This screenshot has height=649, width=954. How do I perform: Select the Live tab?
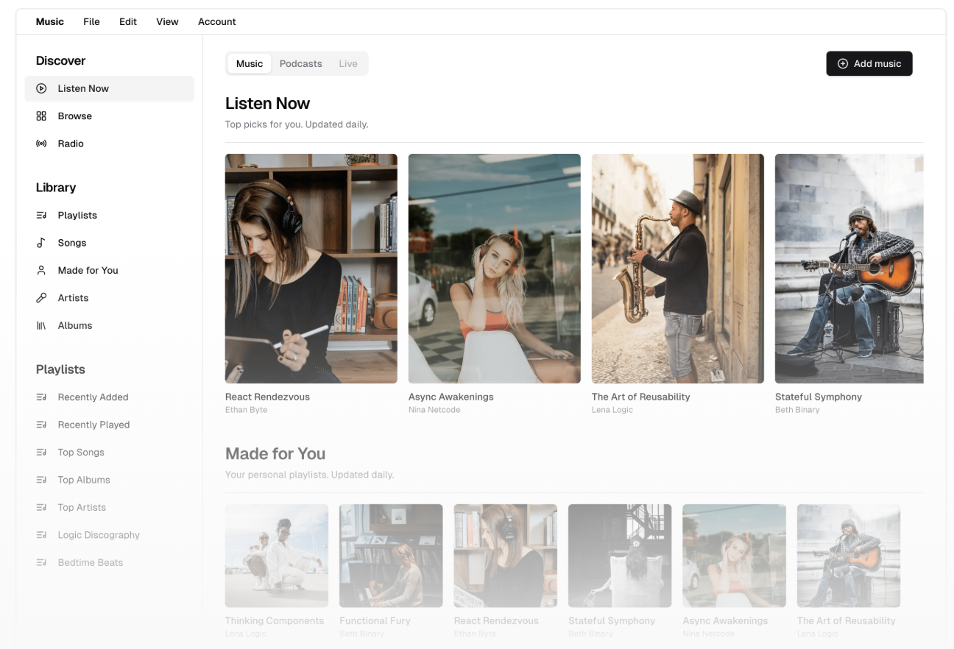click(x=348, y=64)
